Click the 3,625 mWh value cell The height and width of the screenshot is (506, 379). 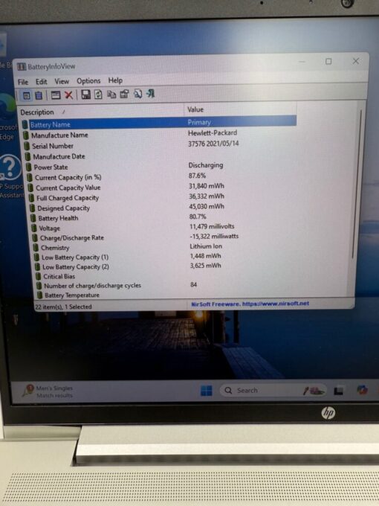click(206, 266)
